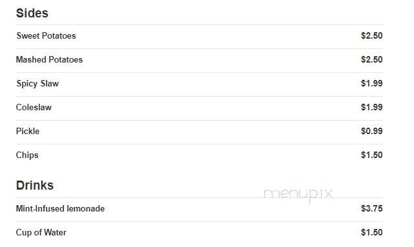Click the Coleslaw row's empty area

206,108
